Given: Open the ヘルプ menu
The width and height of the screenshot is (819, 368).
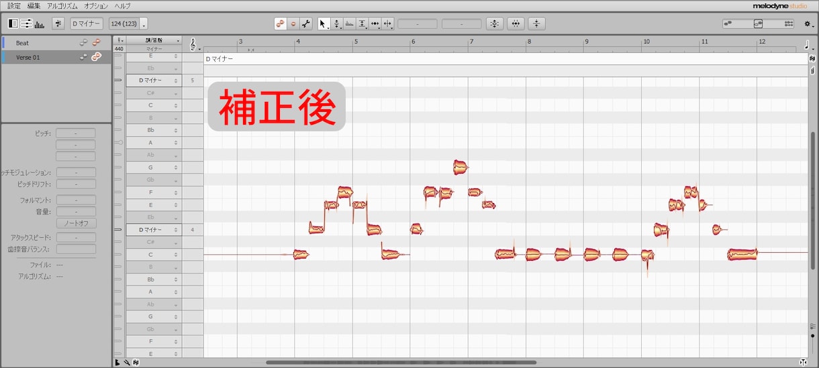Looking at the screenshot, I should click(123, 5).
